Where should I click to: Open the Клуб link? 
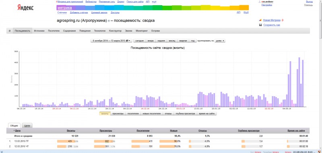click(x=246, y=12)
